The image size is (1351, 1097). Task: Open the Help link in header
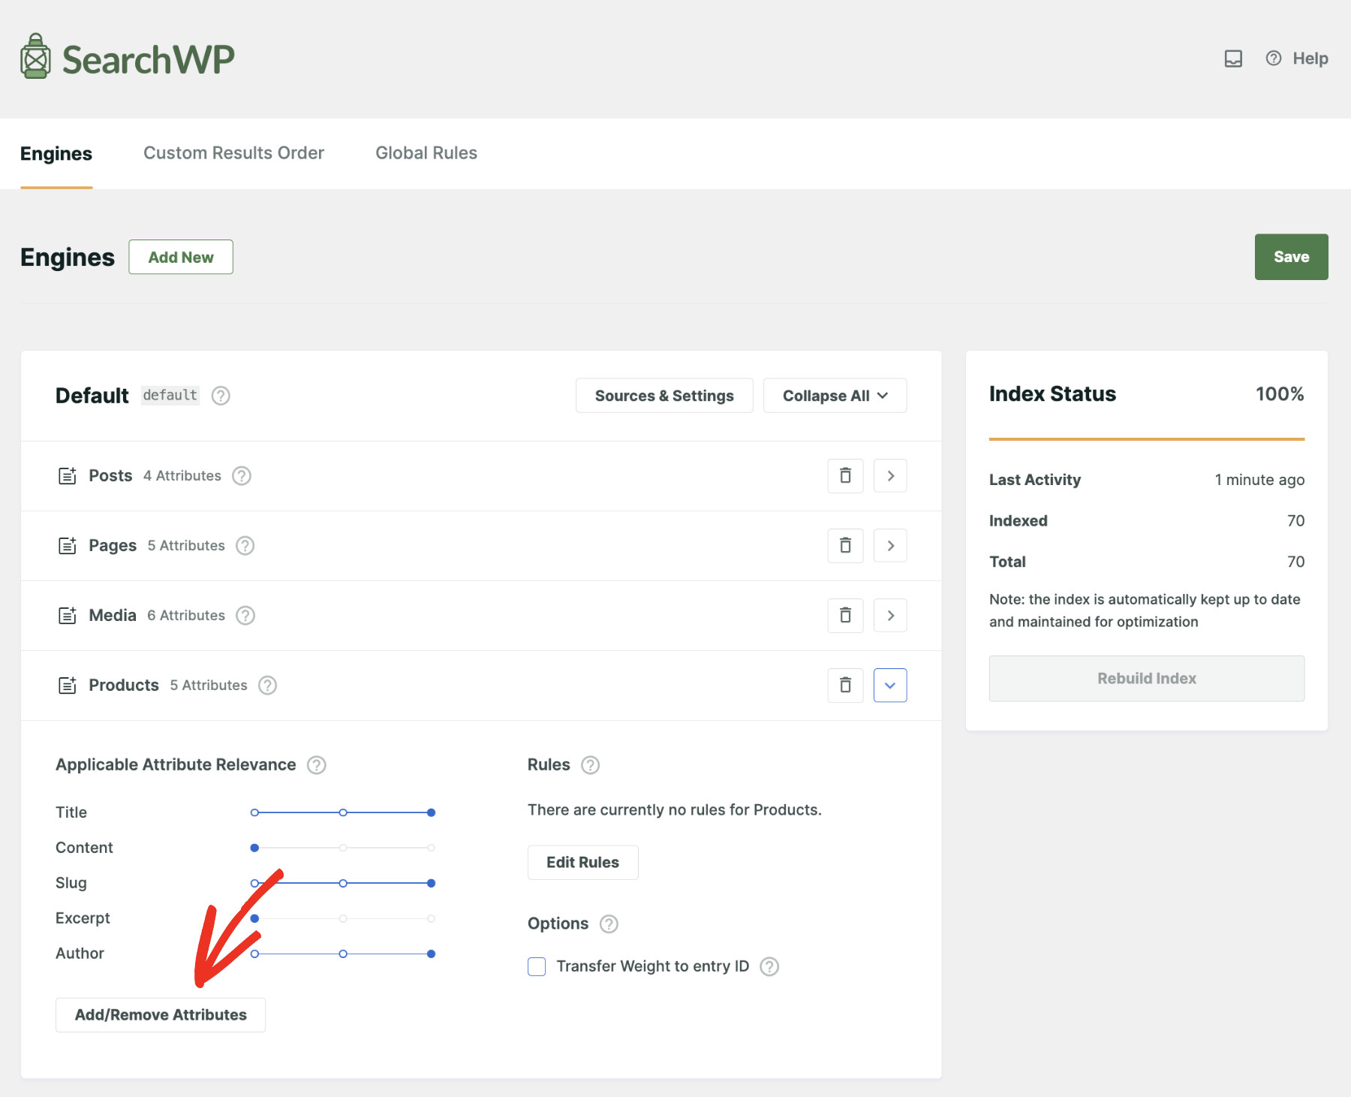click(1297, 59)
